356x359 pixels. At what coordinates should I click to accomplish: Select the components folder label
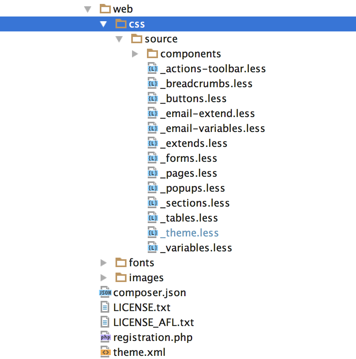191,55
